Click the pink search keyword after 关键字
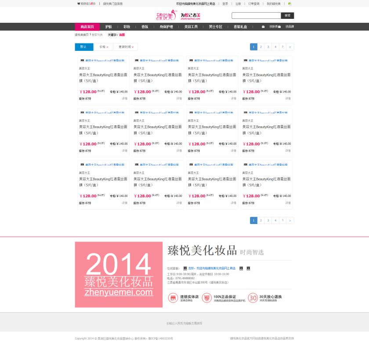Viewport: 369px width, 345px height. point(122,35)
